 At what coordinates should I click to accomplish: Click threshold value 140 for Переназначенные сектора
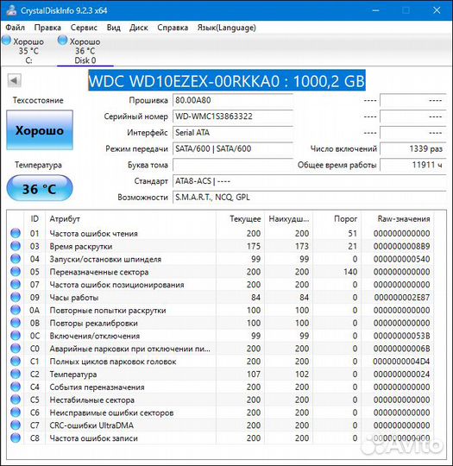tap(350, 272)
